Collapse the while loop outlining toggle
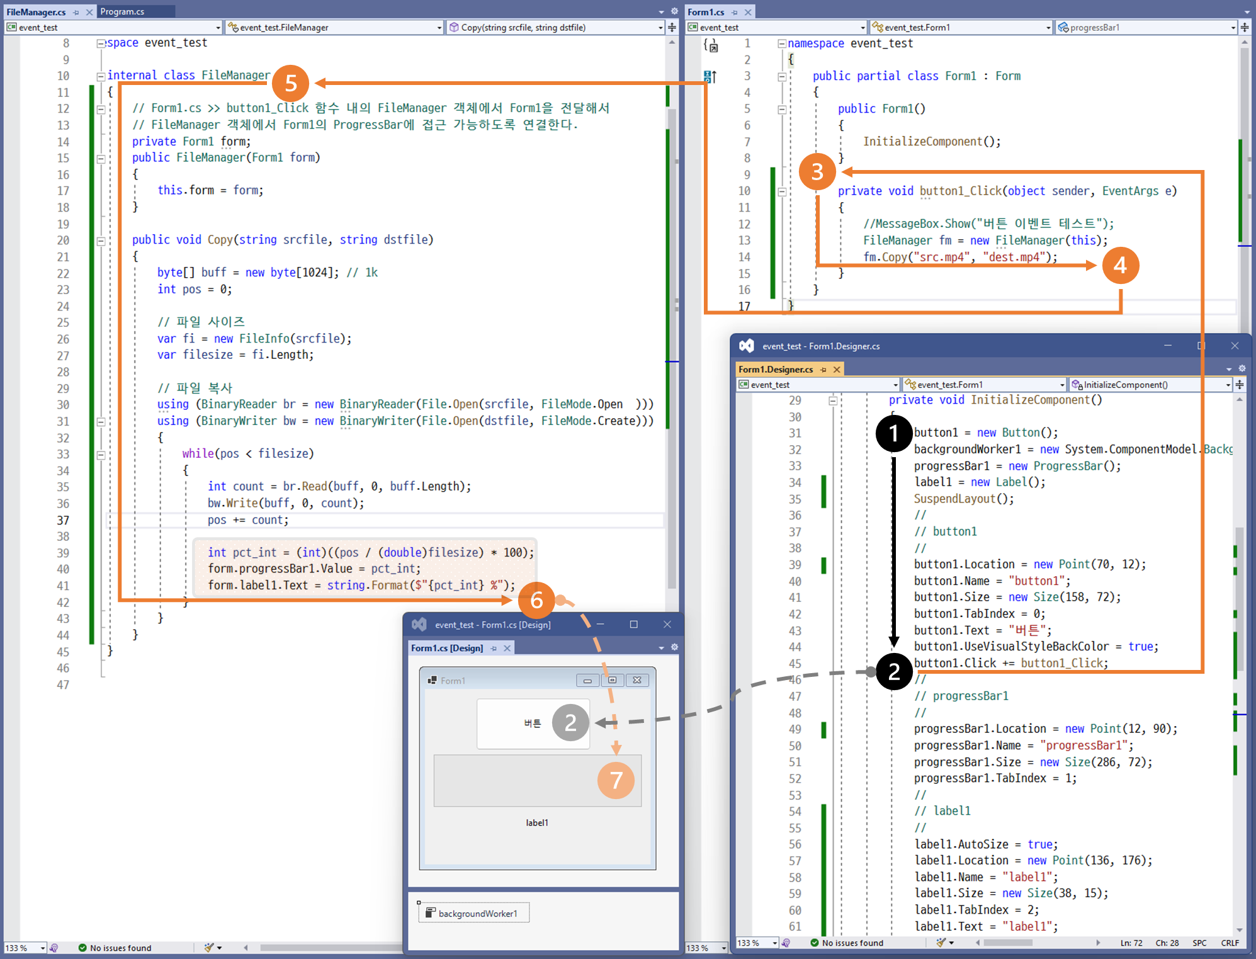Image resolution: width=1256 pixels, height=959 pixels. [x=101, y=454]
